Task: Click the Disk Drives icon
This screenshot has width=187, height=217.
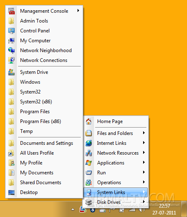Action: click(x=89, y=202)
